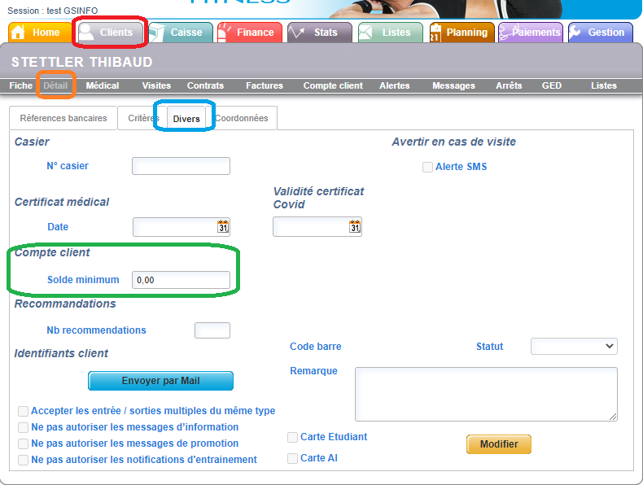Screen dimensions: 643x485
Task: Open the Home tab with folder icon
Action: (x=38, y=33)
